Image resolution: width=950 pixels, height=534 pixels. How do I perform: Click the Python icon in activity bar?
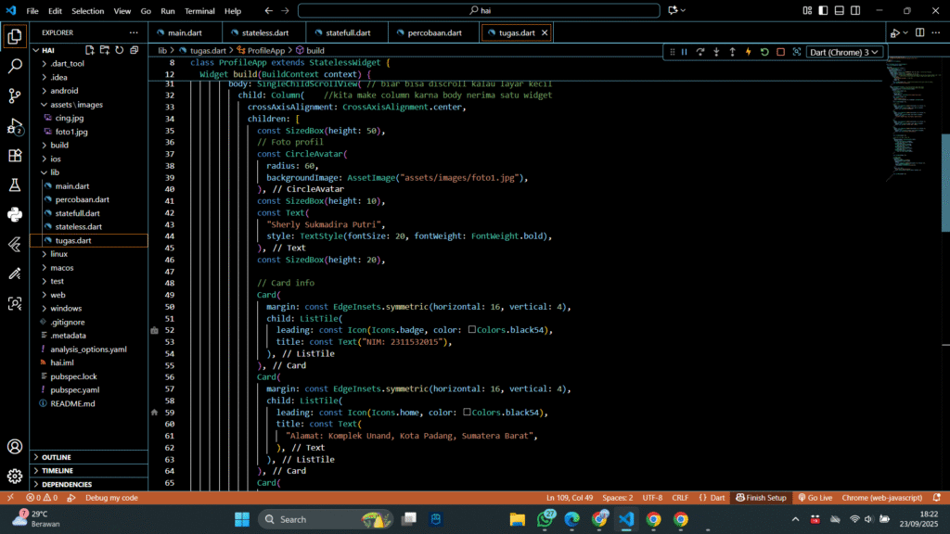click(x=15, y=215)
